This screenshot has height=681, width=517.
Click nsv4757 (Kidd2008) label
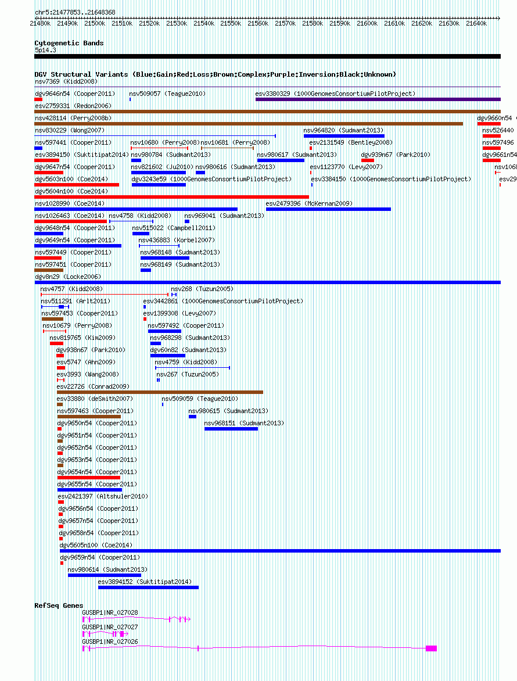click(x=71, y=289)
